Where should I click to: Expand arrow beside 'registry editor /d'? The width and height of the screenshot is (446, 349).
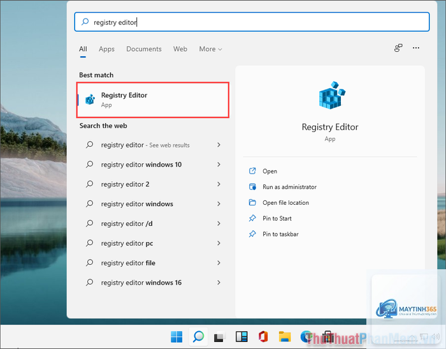(x=219, y=223)
